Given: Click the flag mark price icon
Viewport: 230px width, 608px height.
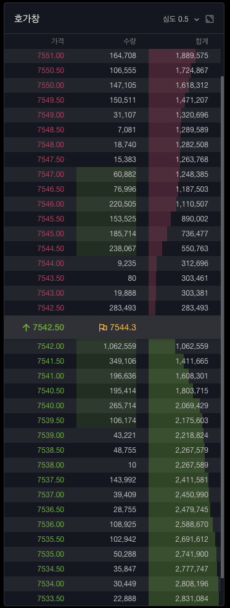Looking at the screenshot, I should tap(103, 328).
